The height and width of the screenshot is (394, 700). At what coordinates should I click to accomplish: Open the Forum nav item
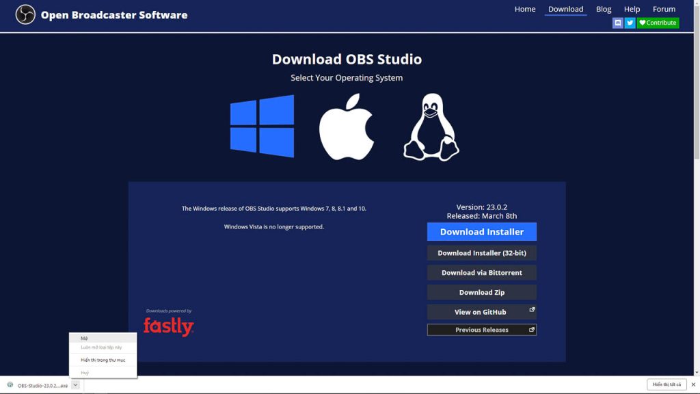(664, 9)
